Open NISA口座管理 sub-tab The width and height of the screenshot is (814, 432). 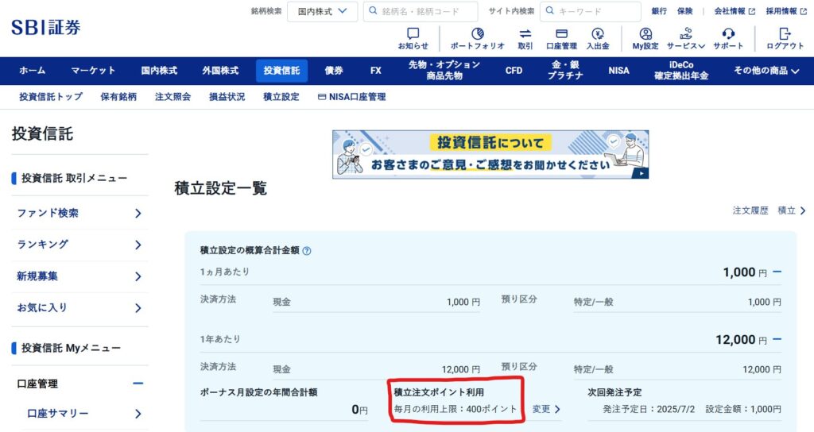[x=351, y=97]
